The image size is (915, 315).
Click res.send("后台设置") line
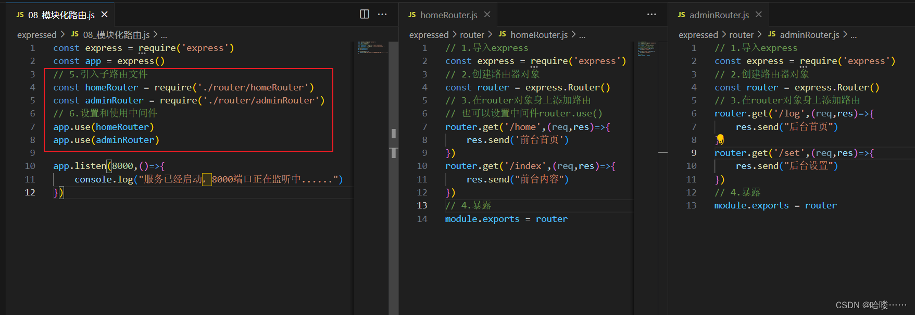(787, 166)
